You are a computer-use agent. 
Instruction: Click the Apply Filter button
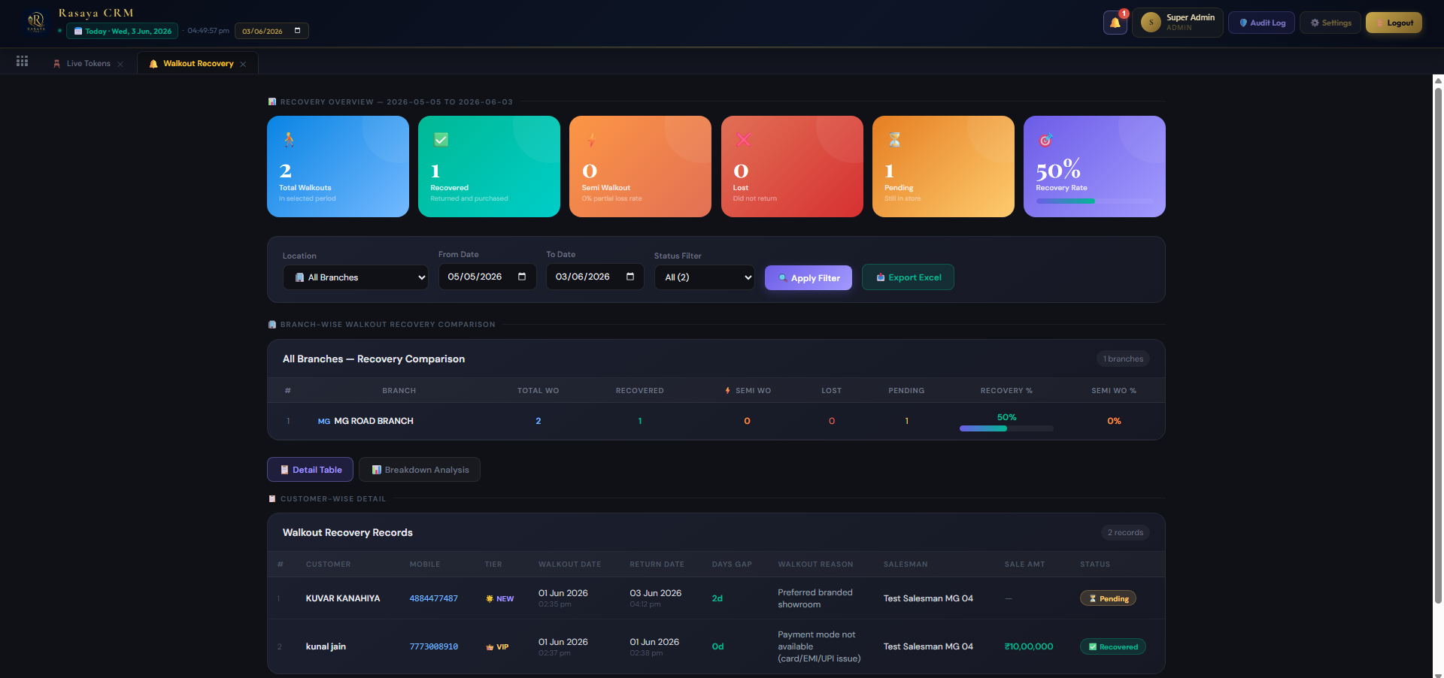(808, 277)
